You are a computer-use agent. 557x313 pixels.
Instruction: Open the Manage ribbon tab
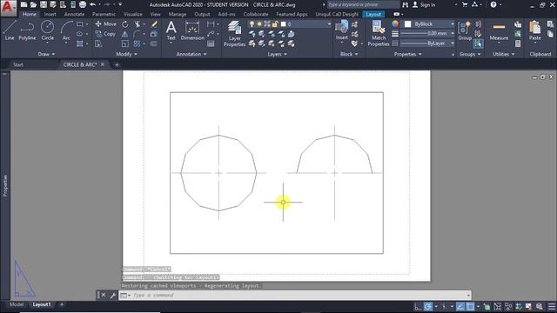click(178, 14)
